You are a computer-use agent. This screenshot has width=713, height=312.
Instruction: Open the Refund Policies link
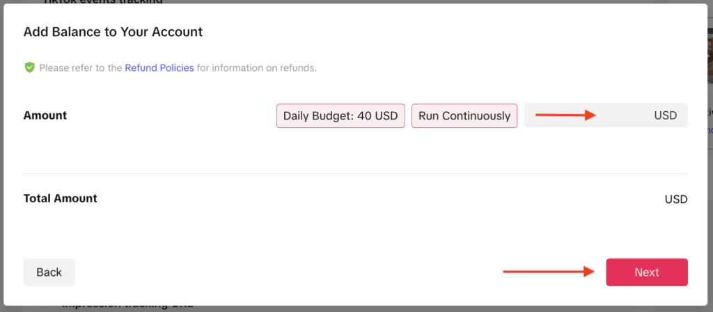(159, 68)
